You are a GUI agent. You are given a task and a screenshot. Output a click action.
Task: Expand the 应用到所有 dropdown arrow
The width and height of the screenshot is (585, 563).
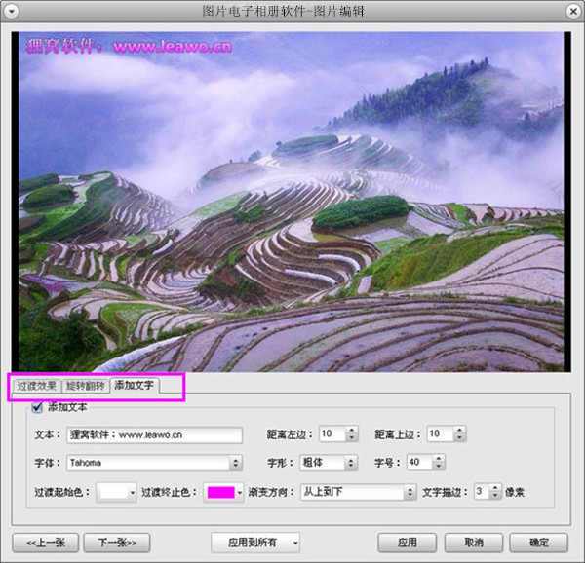[295, 543]
